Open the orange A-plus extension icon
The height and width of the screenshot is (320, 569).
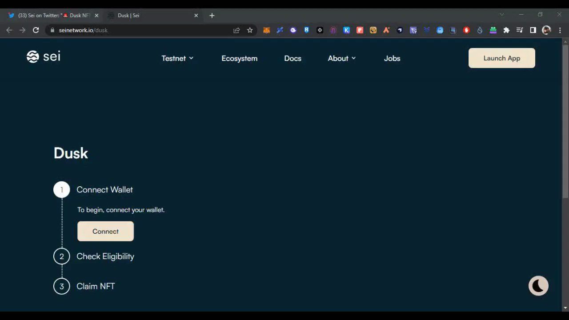click(386, 30)
